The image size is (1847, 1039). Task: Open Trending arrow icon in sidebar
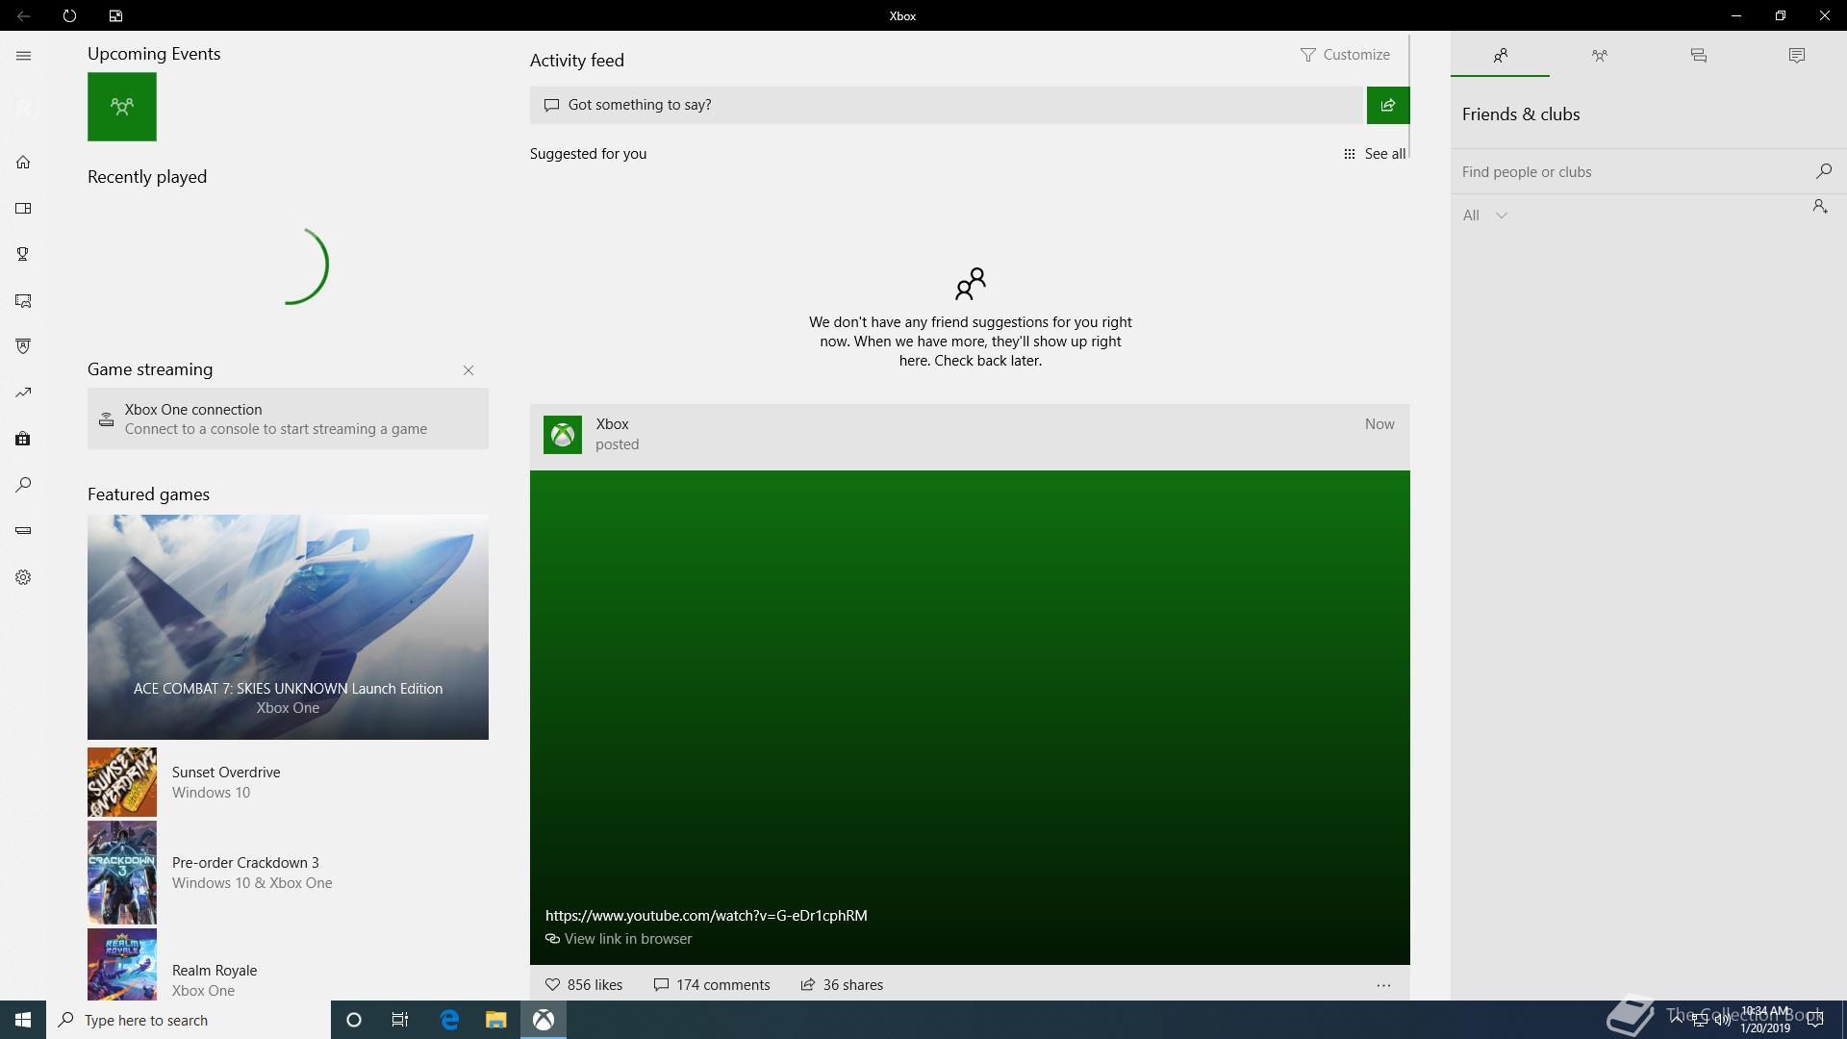point(24,393)
